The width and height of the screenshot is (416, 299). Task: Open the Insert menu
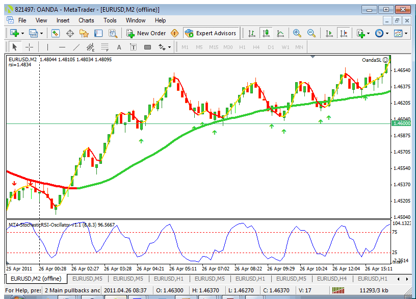63,20
